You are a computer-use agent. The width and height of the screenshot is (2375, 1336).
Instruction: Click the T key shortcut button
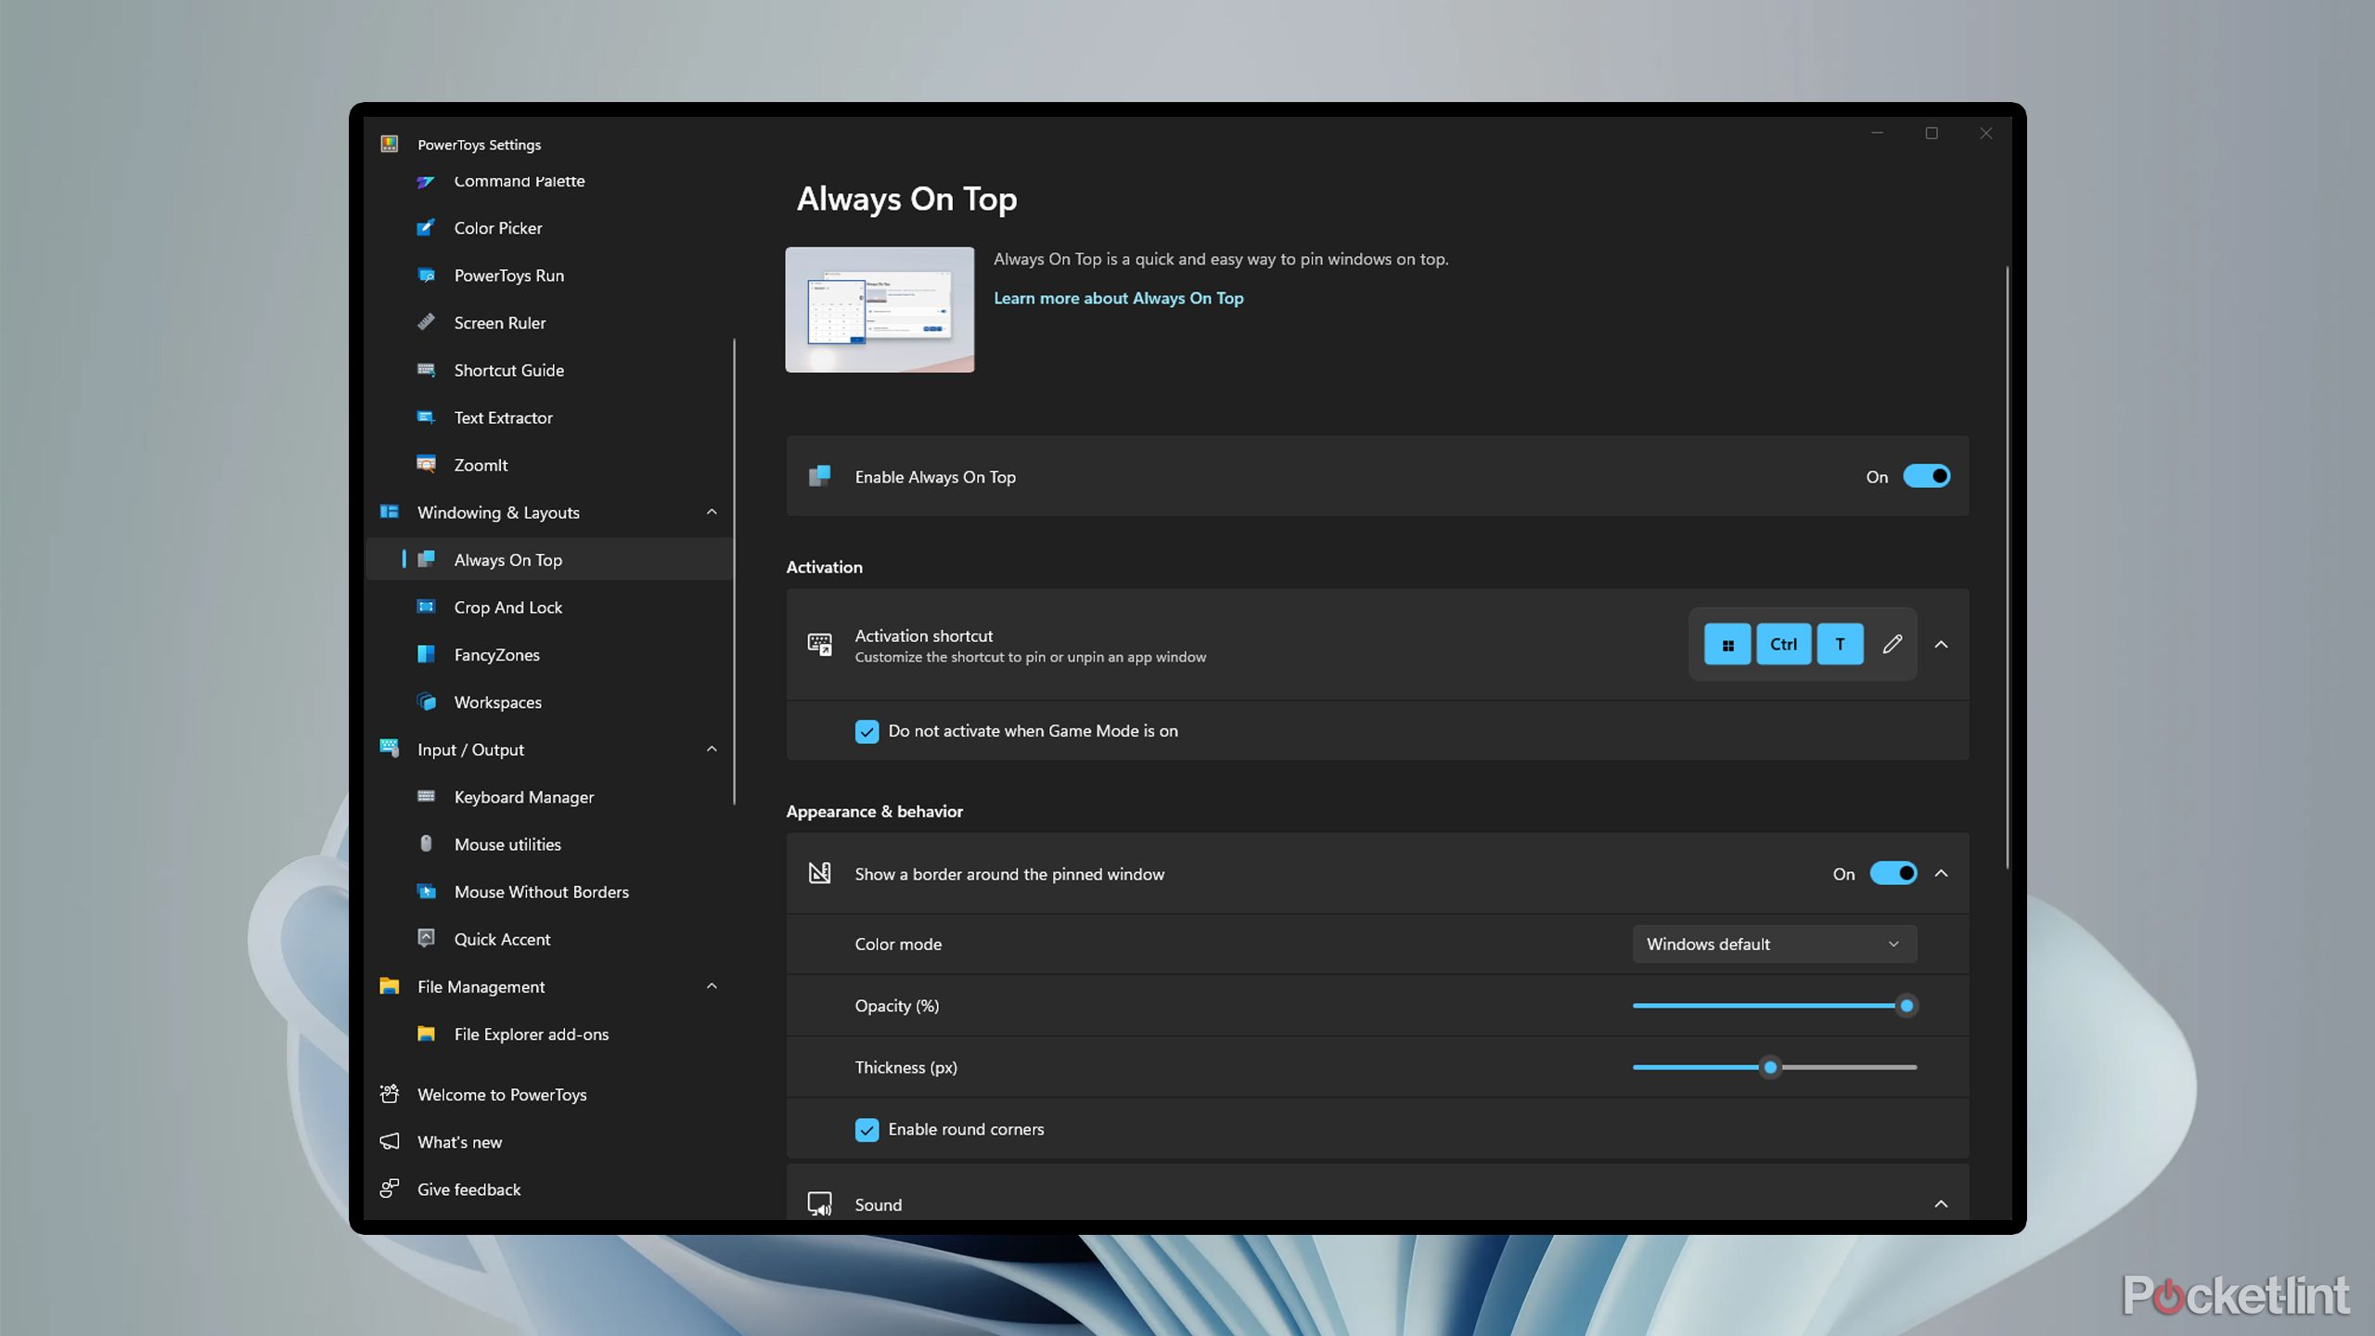point(1840,644)
